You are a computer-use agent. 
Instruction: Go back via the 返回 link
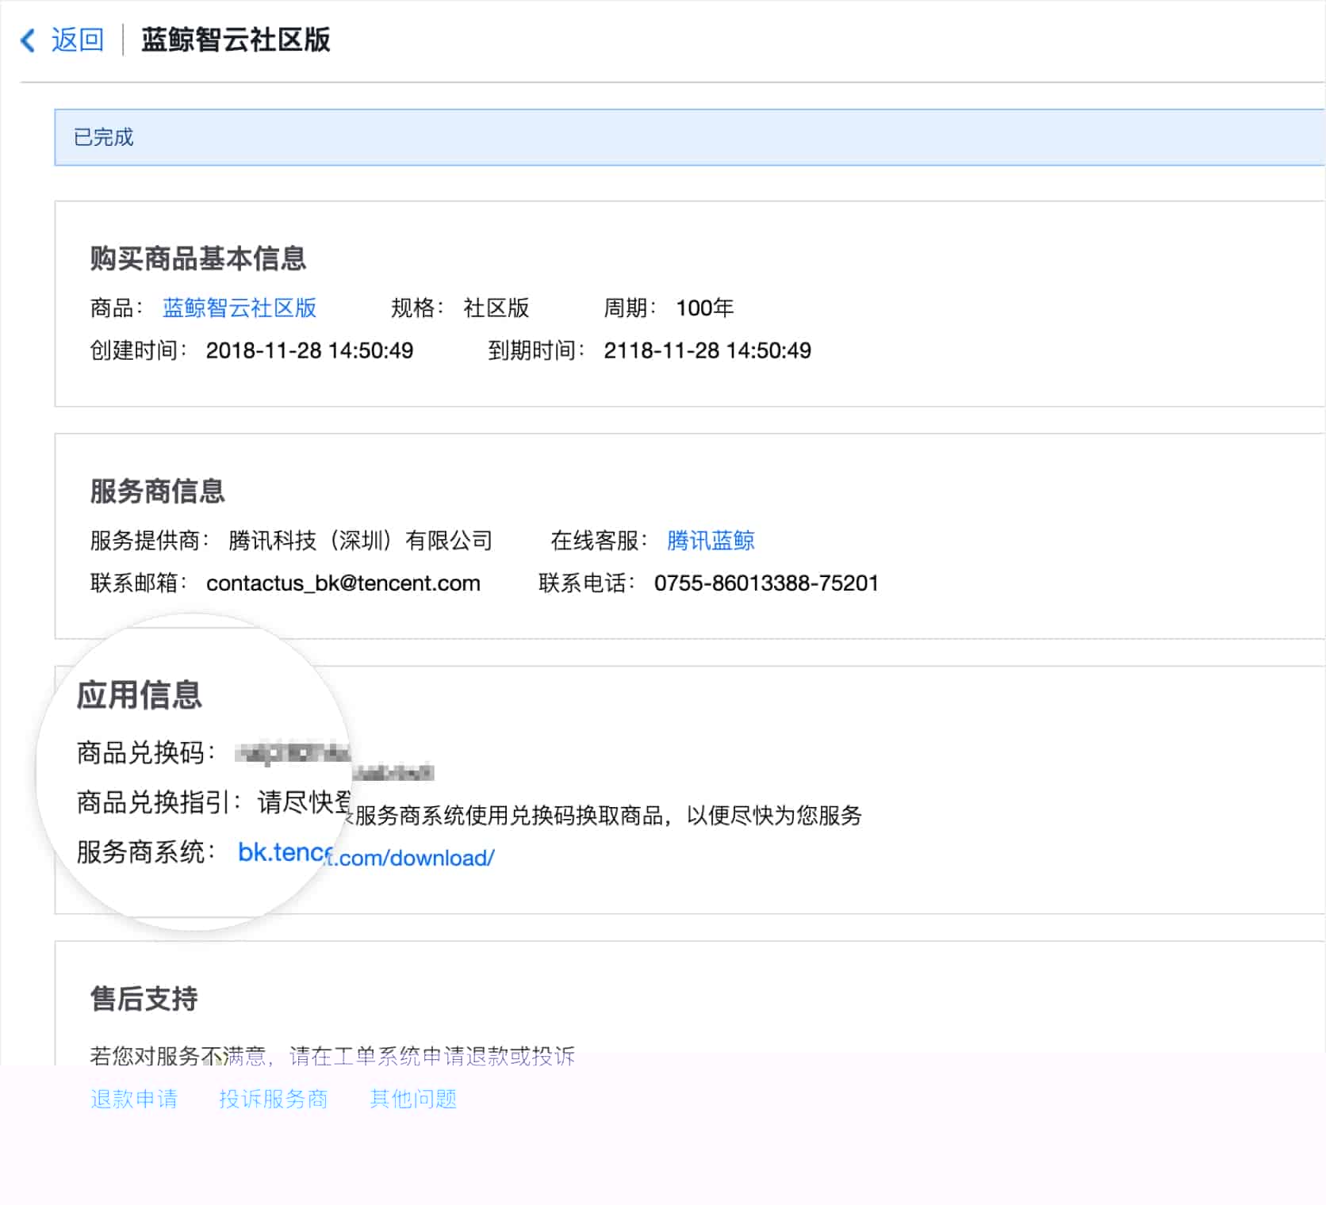click(x=78, y=40)
